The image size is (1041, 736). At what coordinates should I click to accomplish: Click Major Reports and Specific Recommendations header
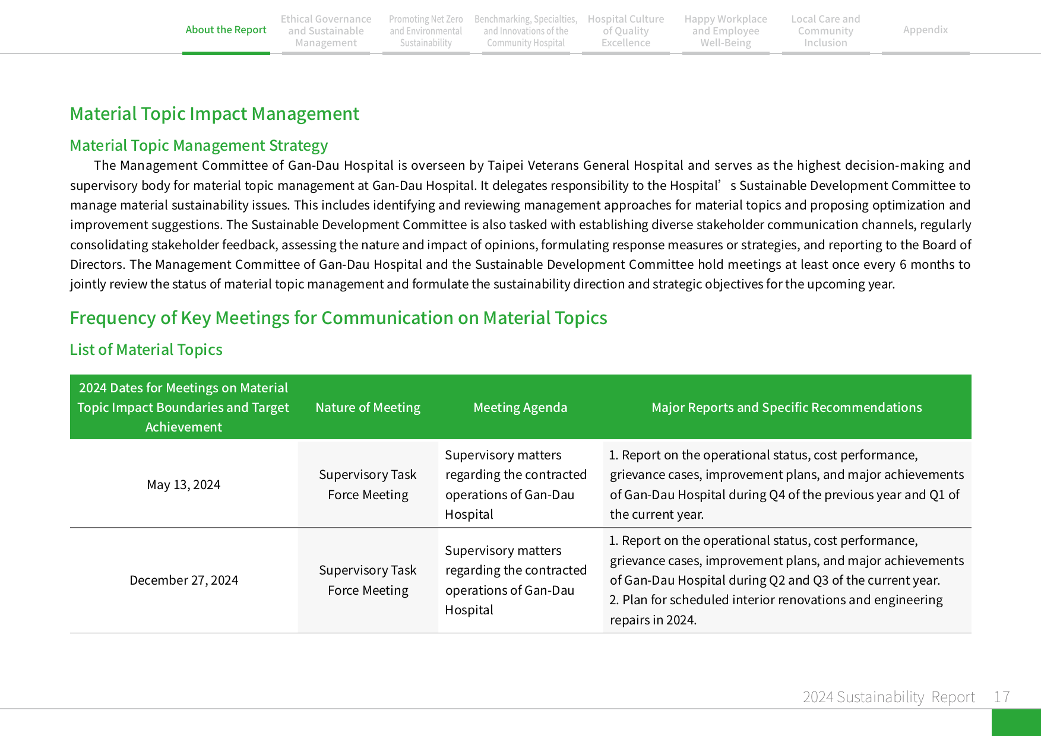tap(787, 407)
